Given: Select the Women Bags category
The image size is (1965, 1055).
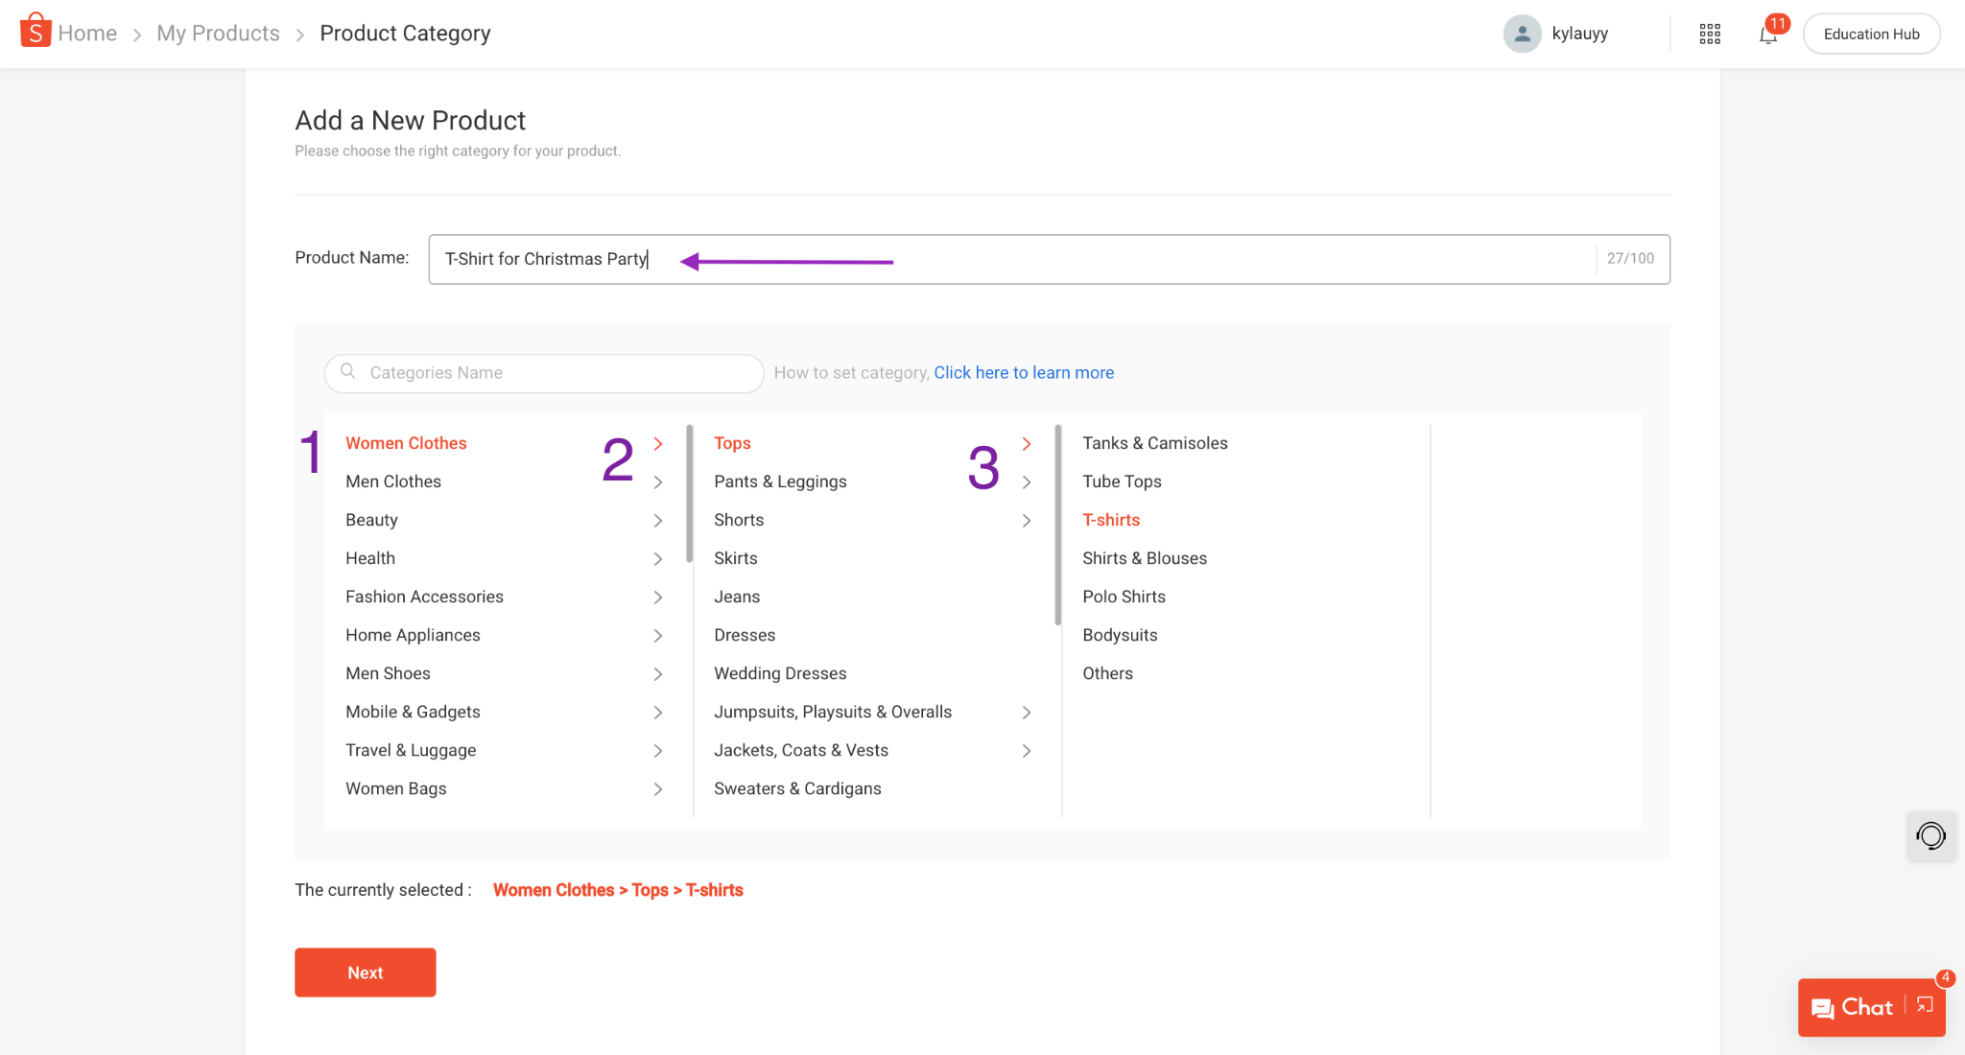Looking at the screenshot, I should 396,788.
